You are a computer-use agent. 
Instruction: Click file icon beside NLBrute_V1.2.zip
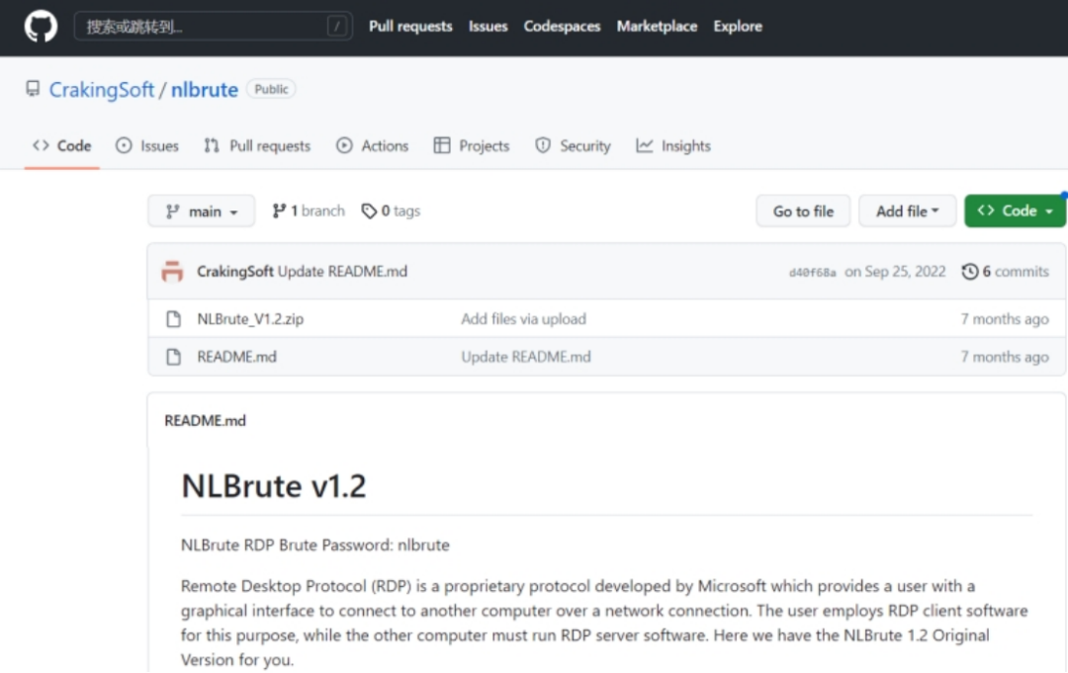(x=174, y=318)
